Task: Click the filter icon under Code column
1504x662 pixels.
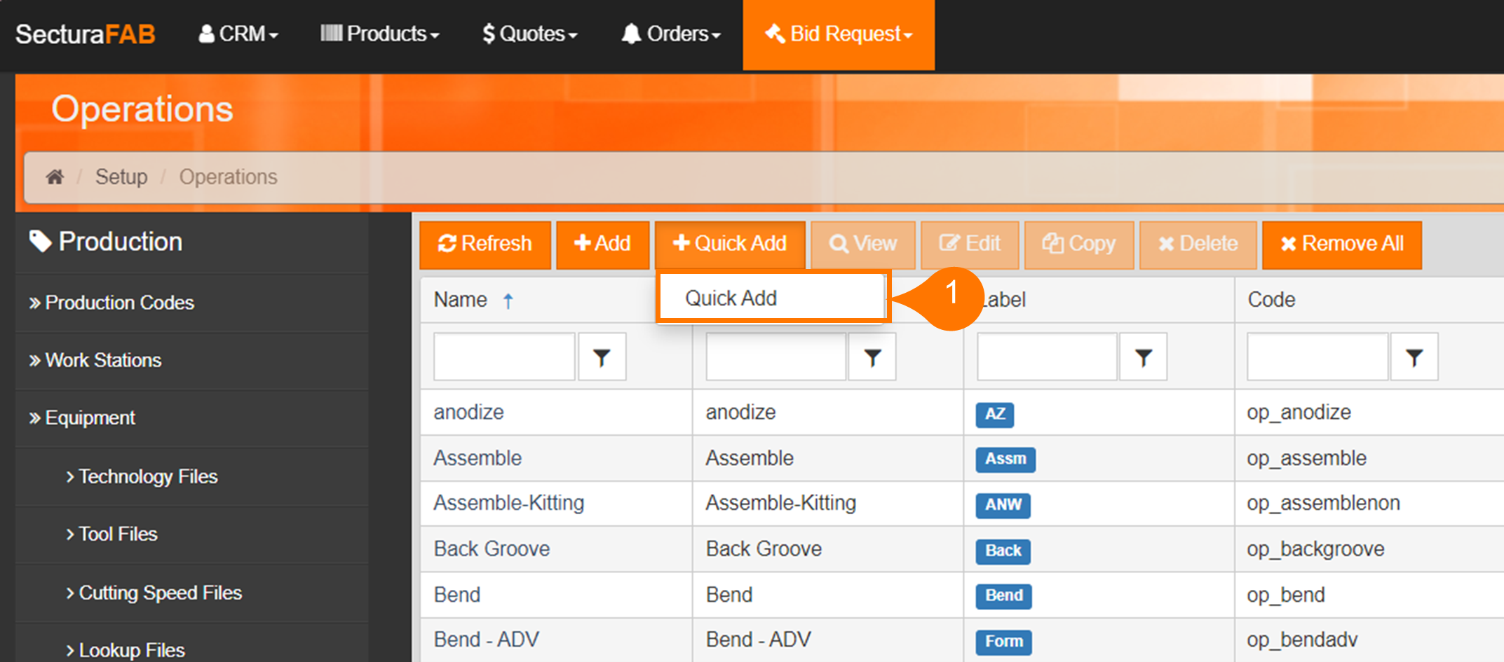Action: point(1414,358)
